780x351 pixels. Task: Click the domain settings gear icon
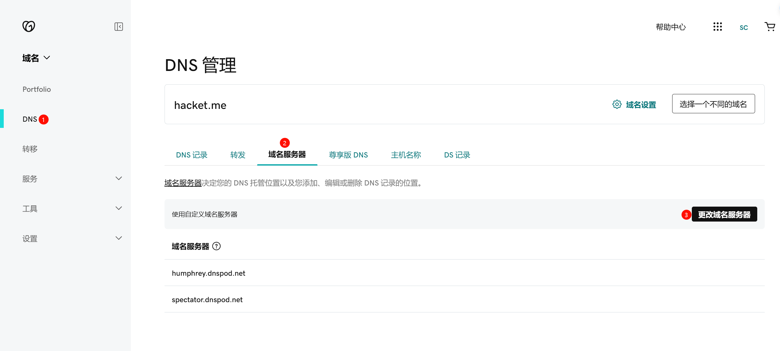[x=617, y=105]
